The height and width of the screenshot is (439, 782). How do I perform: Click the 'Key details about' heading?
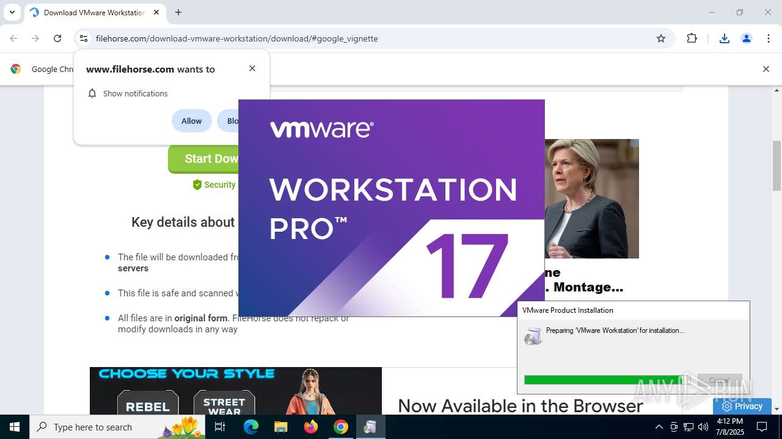[183, 222]
